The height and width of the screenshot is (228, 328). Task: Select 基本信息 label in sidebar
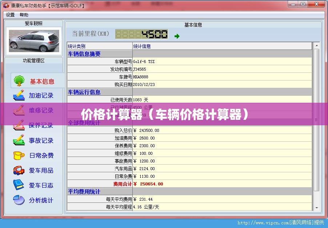[x=42, y=82]
